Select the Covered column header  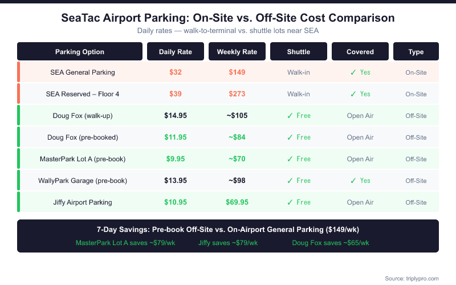pos(360,52)
